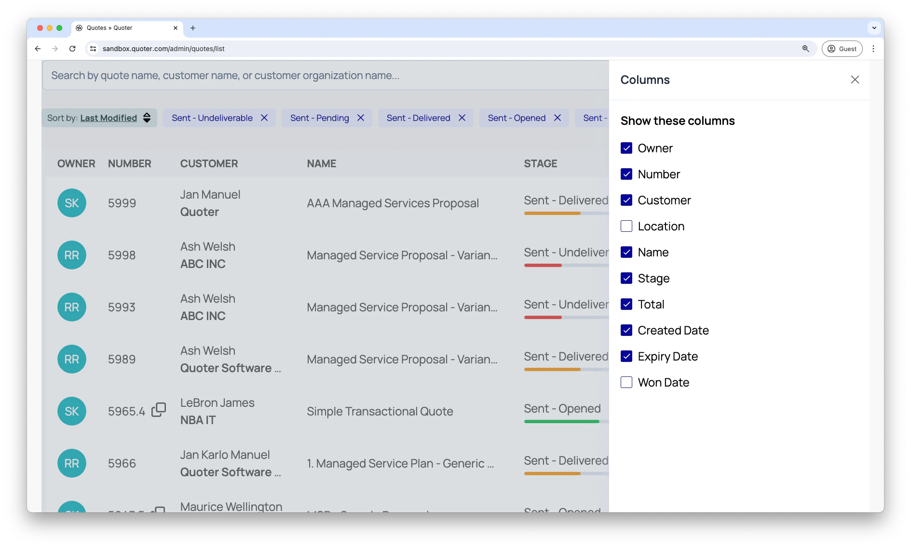Remove the Sent - Pending filter
The height and width of the screenshot is (548, 911).
tap(361, 118)
